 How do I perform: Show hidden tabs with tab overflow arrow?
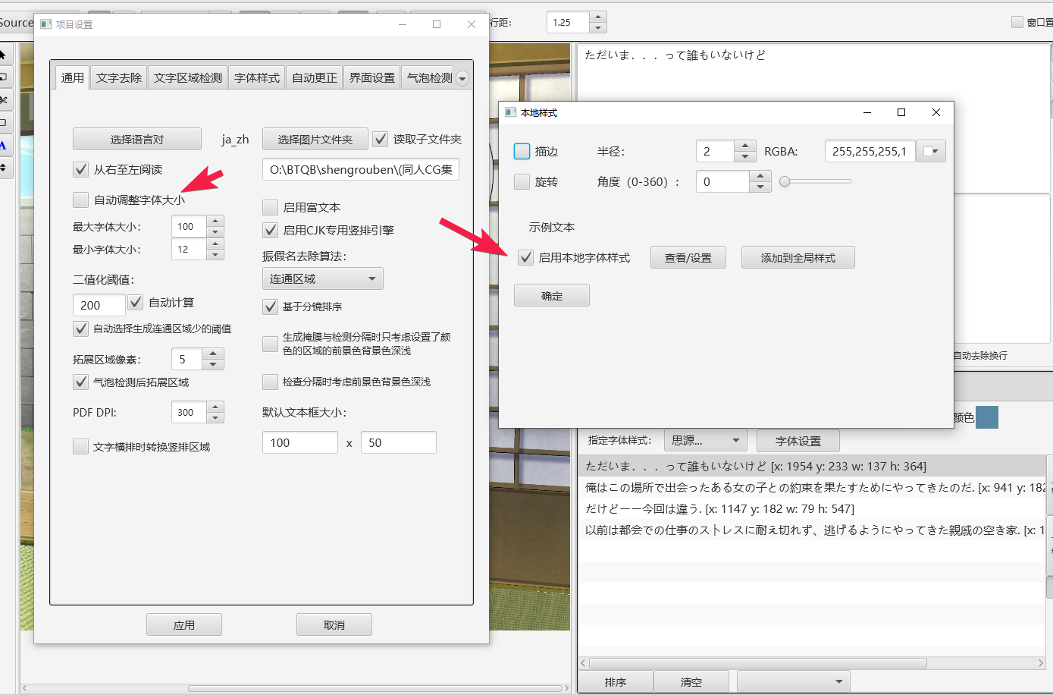(462, 78)
